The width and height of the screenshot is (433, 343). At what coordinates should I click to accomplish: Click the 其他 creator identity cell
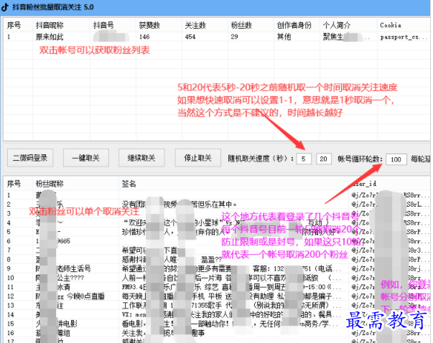click(284, 37)
